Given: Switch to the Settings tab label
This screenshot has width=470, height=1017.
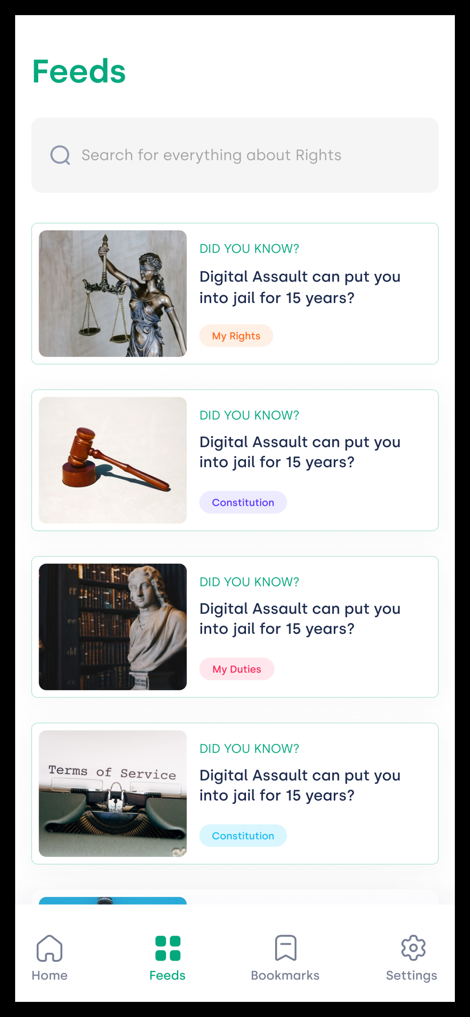Looking at the screenshot, I should pos(412,975).
